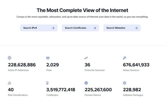Click the arrow on Search Websites
This screenshot has width=166, height=108.
click(x=136, y=28)
